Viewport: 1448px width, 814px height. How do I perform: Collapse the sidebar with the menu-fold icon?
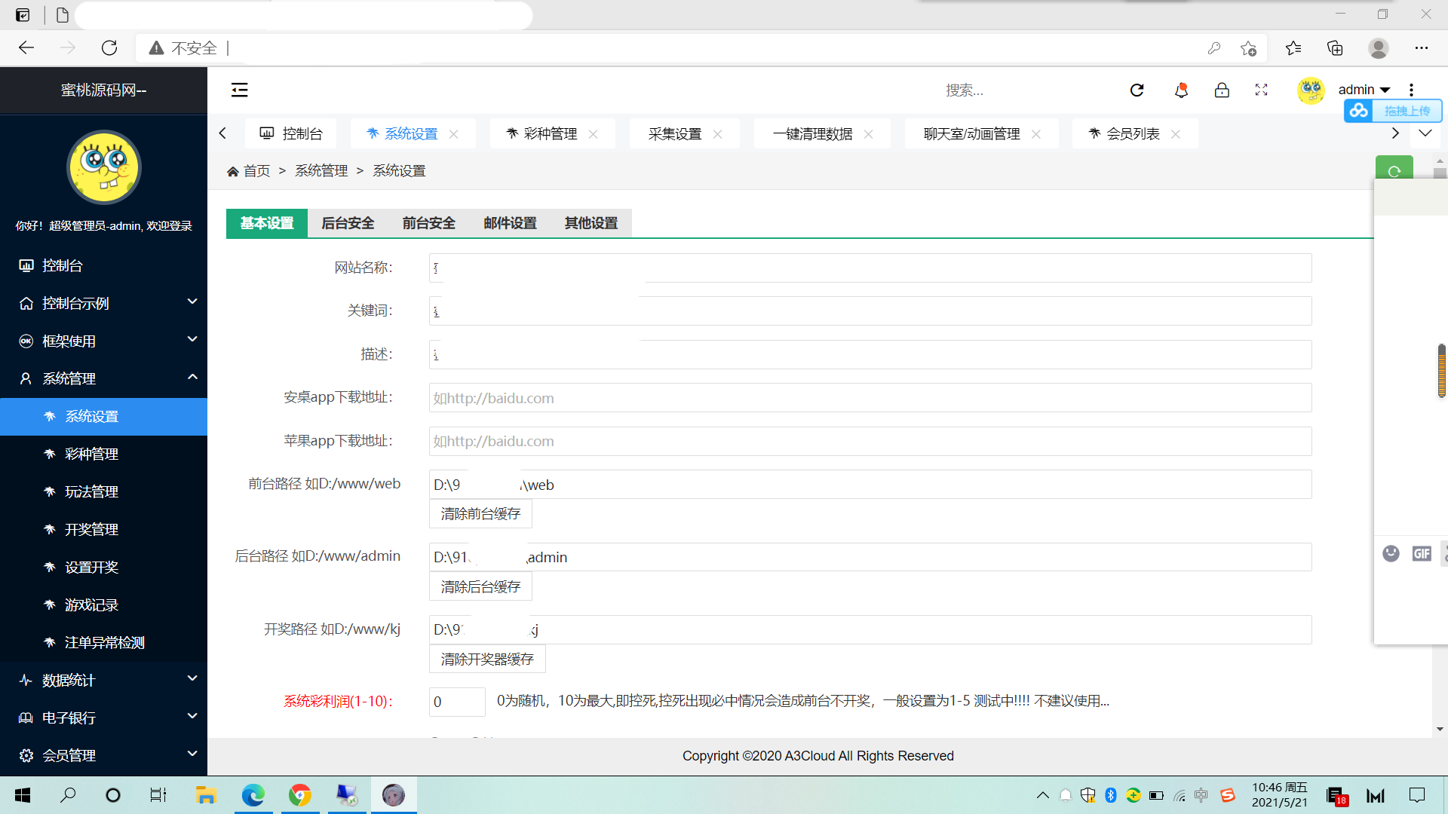click(239, 90)
